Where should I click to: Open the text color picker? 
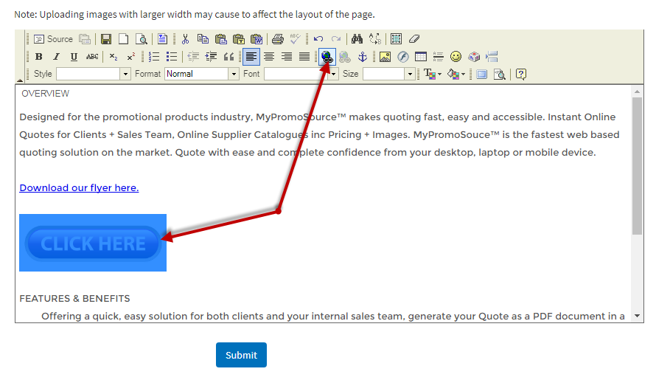click(x=433, y=74)
